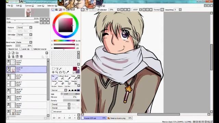Click the canvas horizontal scrollbar

click(159, 114)
